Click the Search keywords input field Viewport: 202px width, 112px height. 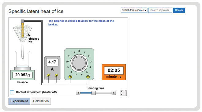160,10
